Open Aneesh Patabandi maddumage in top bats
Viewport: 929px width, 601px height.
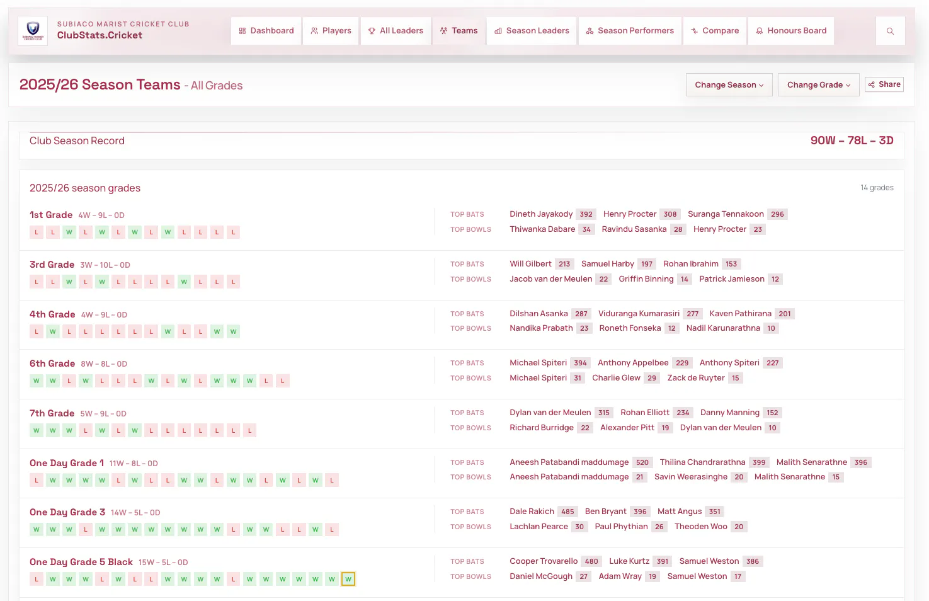pos(569,462)
